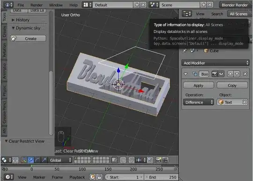Click the Scene name field
This screenshot has height=181, width=253.
[x=179, y=5]
